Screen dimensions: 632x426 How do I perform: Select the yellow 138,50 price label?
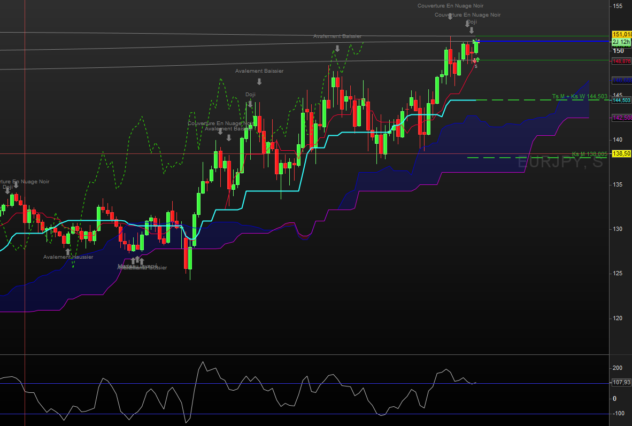tap(621, 153)
